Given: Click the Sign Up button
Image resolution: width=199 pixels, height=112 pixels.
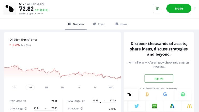Looking at the screenshot, I should point(159,79).
